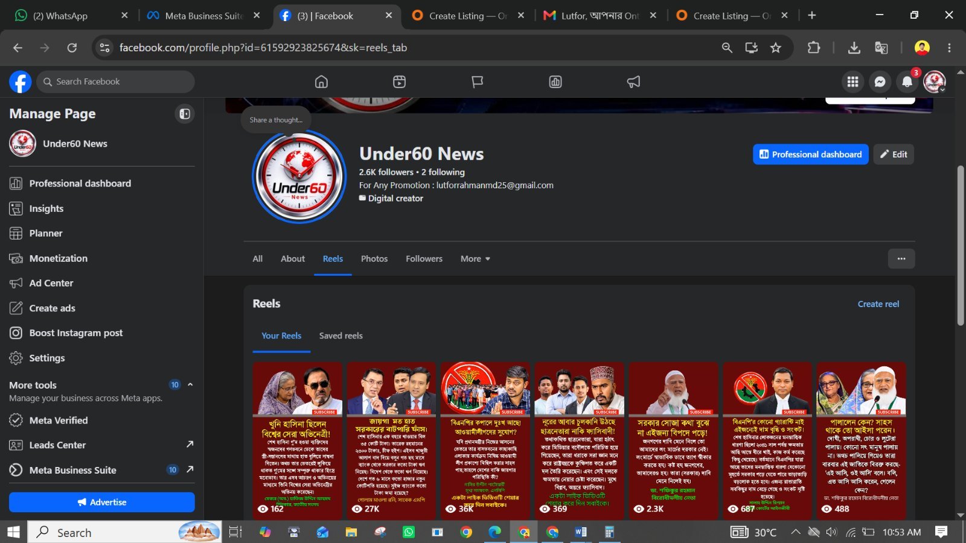966x543 pixels.
Task: Click the Create reel link
Action: point(878,304)
